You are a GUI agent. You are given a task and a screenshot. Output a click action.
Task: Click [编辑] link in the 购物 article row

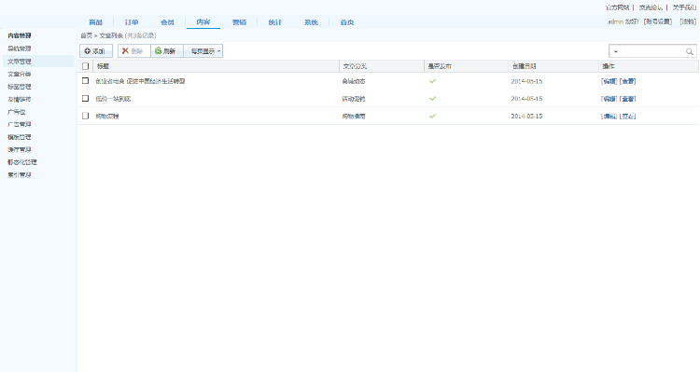tap(609, 116)
